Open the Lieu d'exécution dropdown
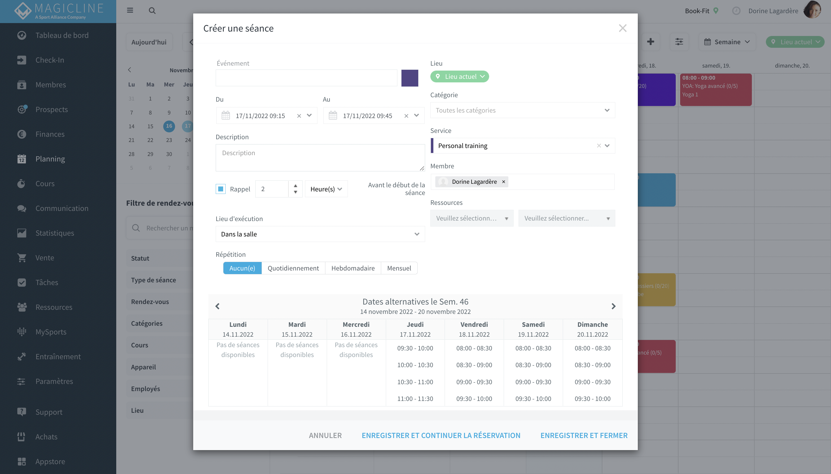The image size is (831, 474). (320, 234)
